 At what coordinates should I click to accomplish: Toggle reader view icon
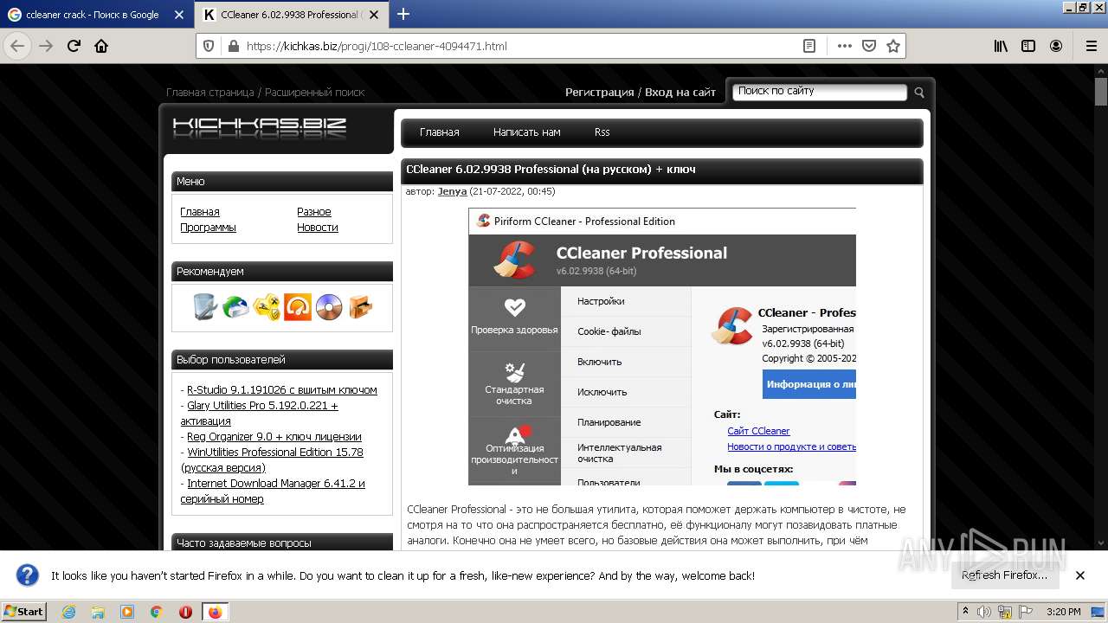(x=809, y=46)
